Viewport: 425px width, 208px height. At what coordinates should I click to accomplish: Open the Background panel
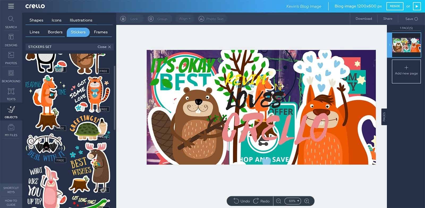pos(11,76)
